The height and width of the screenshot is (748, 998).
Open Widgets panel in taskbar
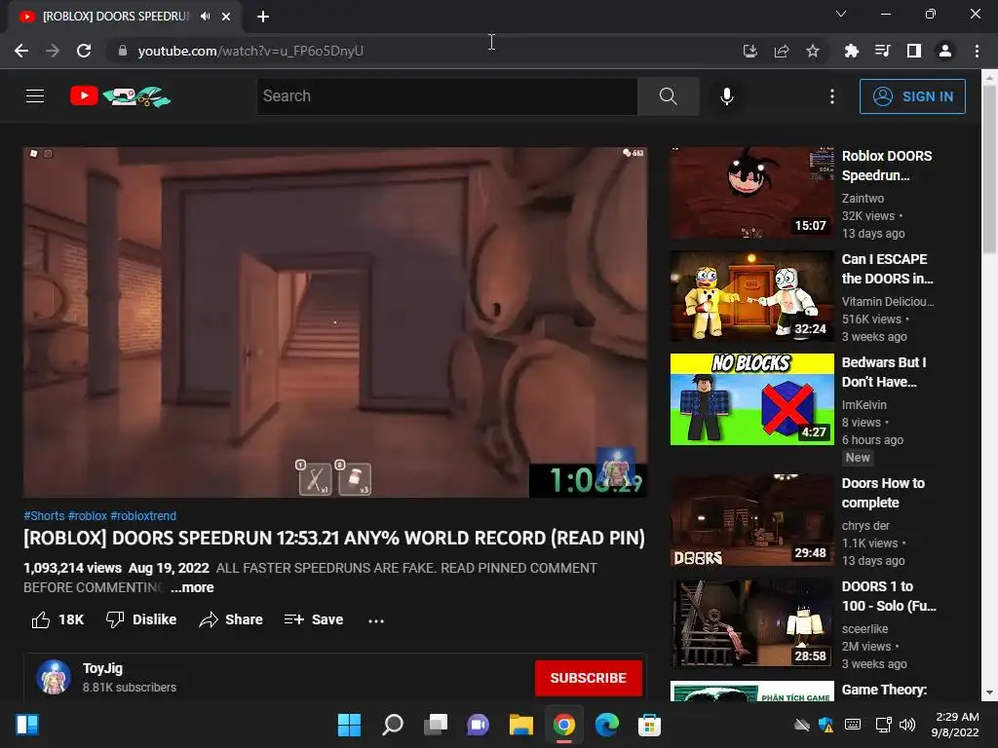tap(27, 725)
